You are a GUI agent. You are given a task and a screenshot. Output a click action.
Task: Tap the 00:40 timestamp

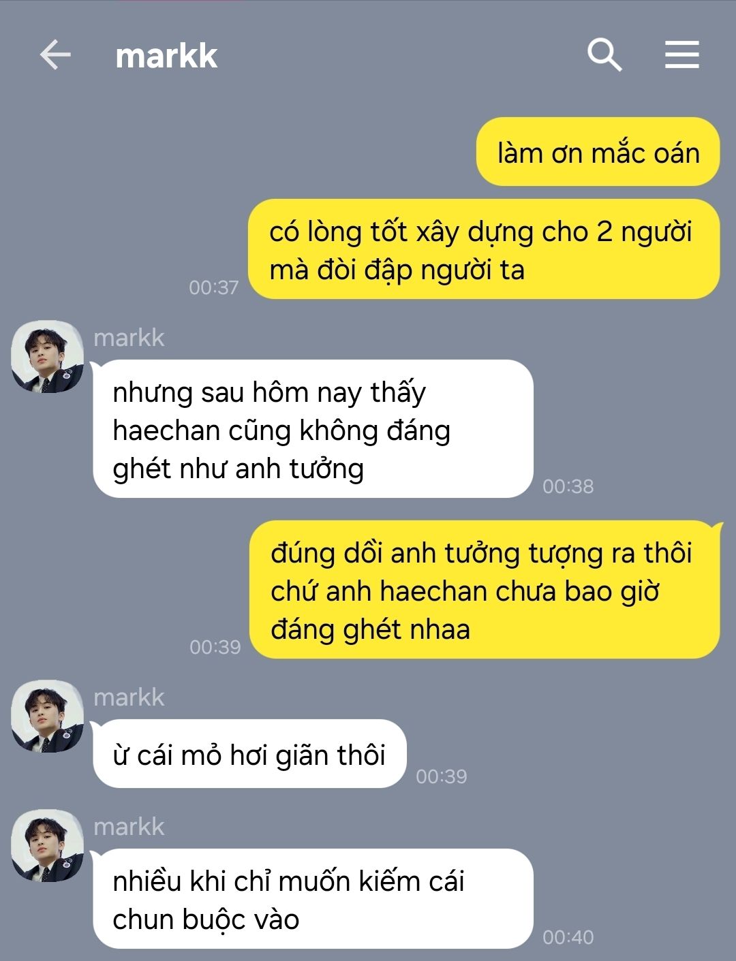click(568, 937)
